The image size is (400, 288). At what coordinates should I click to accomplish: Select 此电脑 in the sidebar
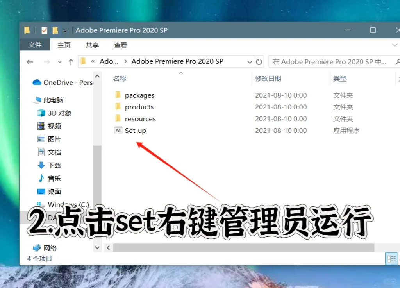pyautogui.click(x=53, y=100)
